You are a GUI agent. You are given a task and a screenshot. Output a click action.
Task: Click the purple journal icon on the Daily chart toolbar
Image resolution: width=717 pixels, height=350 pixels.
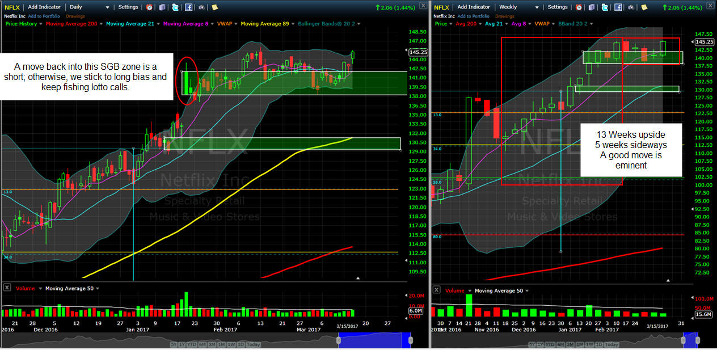click(x=162, y=7)
